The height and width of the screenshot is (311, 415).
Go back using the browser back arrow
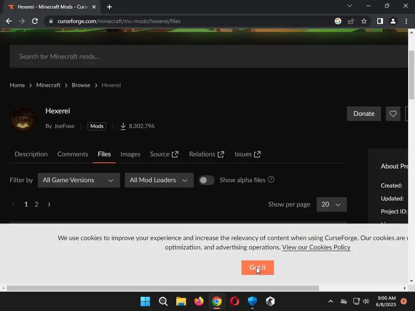9,21
